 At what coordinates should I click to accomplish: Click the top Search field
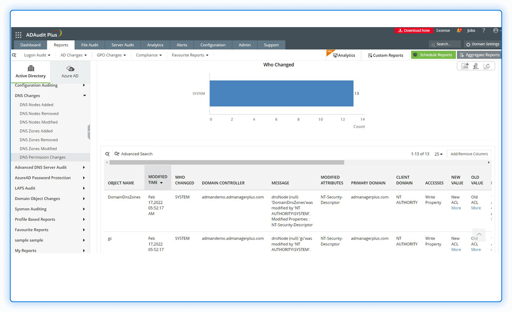[445, 44]
